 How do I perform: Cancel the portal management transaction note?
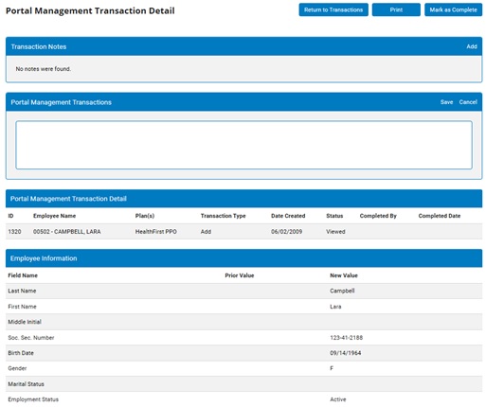(468, 102)
